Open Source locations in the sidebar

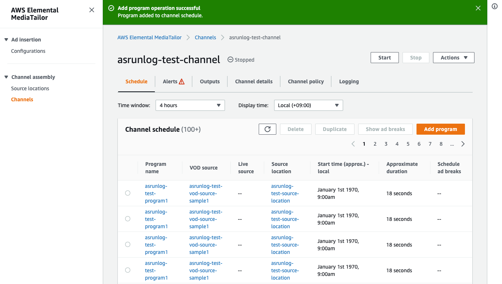coord(30,88)
